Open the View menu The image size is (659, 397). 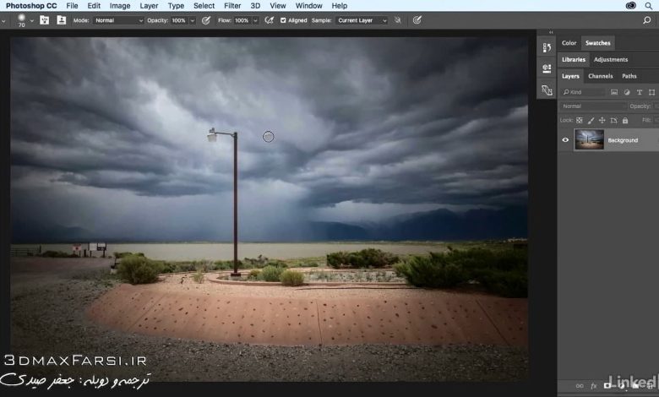(278, 5)
